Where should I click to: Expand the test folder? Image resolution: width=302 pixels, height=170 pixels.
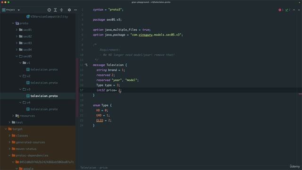9,122
